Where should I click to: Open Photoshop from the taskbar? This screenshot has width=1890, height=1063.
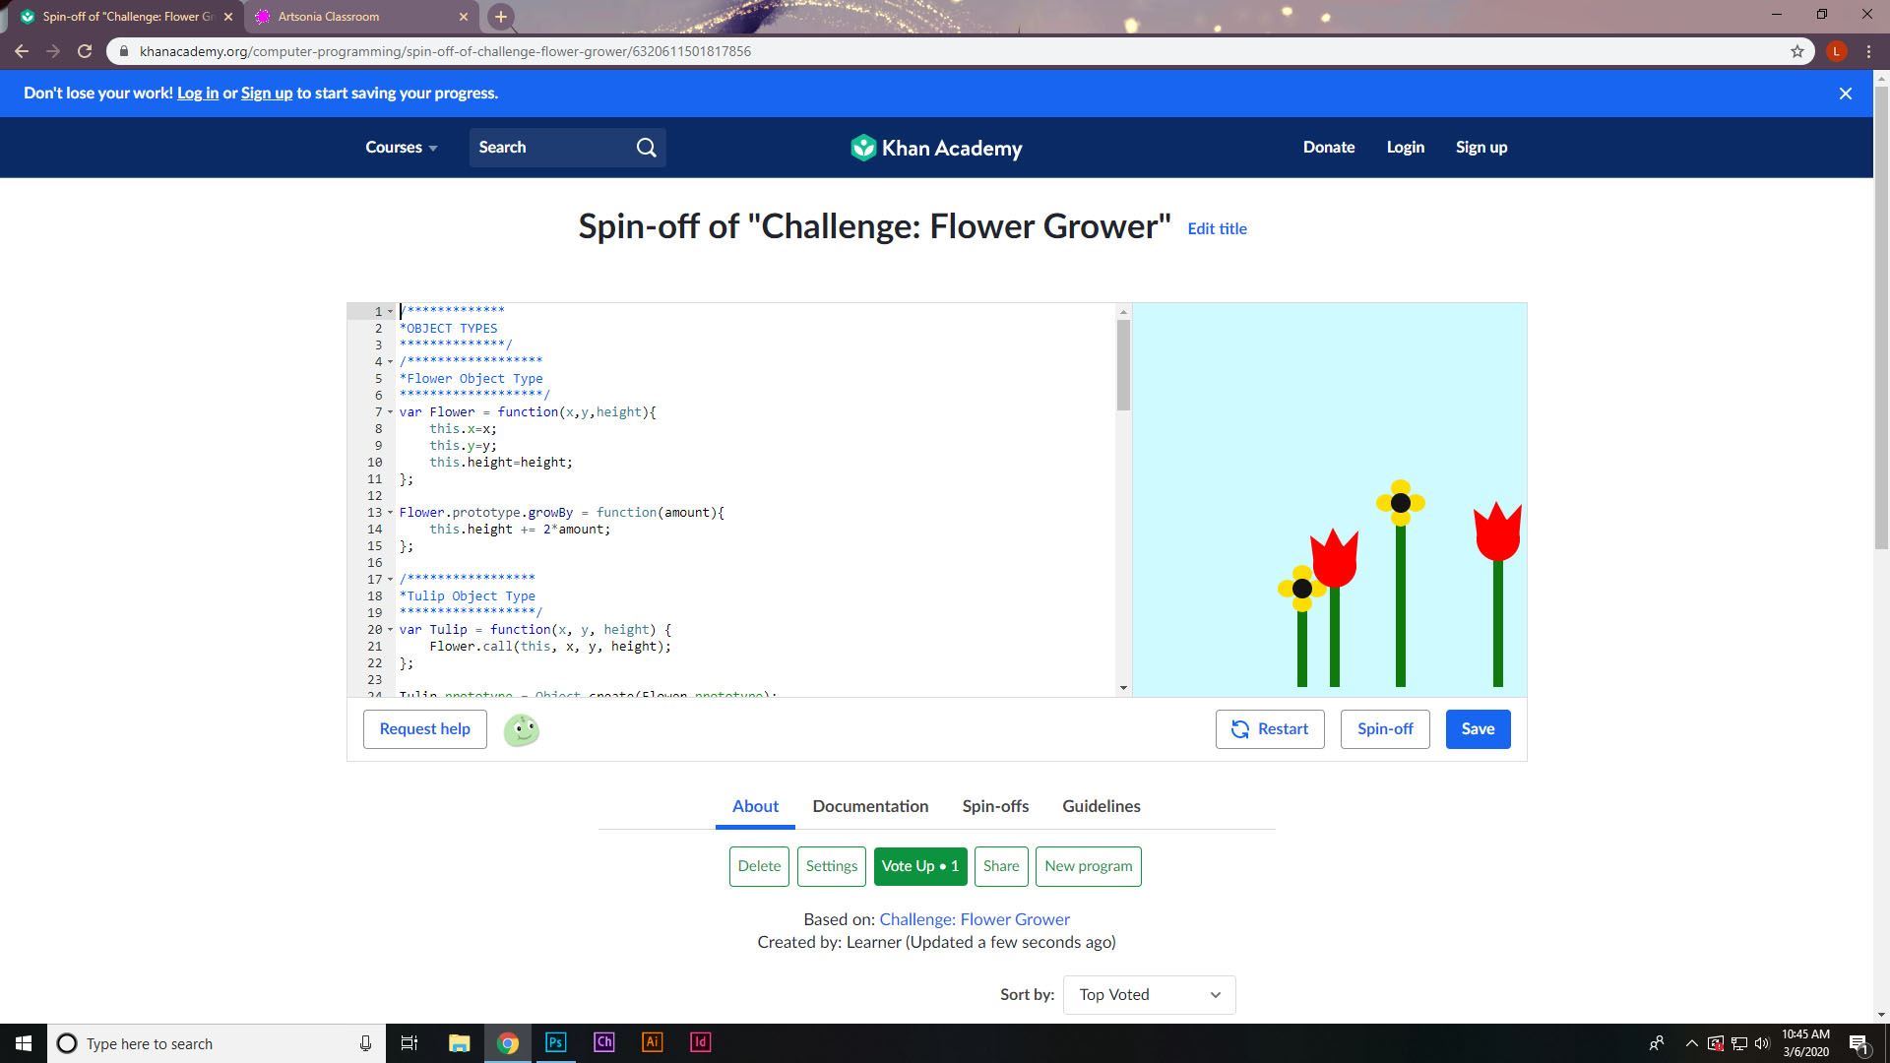tap(555, 1042)
